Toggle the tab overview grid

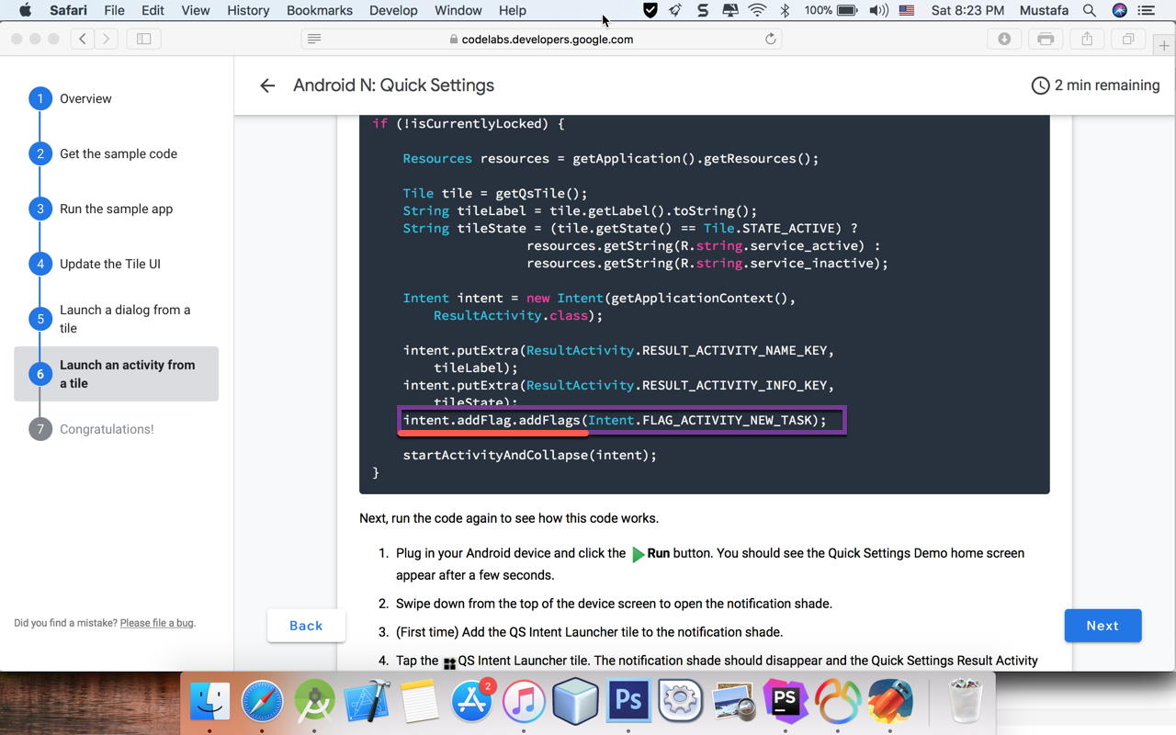click(x=1129, y=39)
